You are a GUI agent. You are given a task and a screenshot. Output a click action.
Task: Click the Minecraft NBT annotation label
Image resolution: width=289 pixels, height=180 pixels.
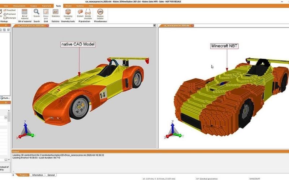coord(224,46)
